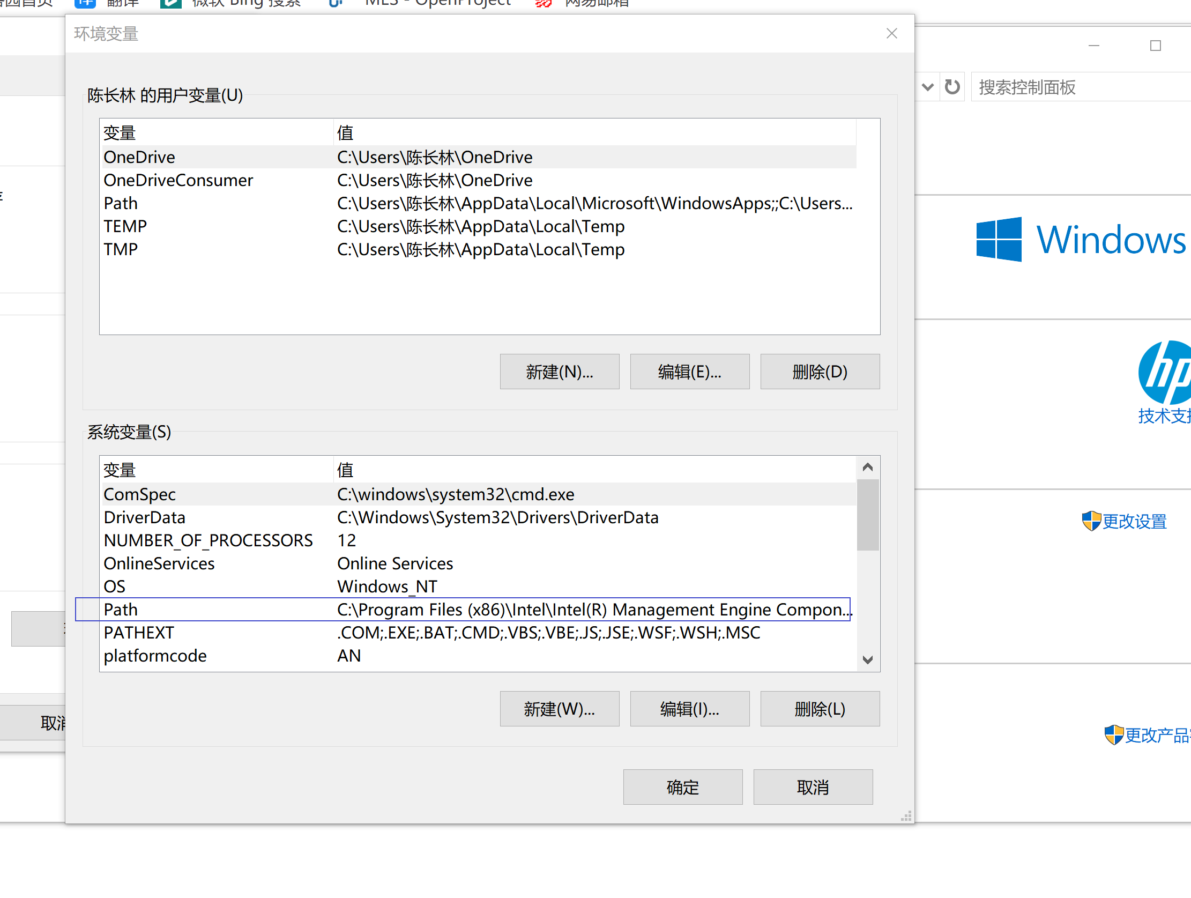This screenshot has height=898, width=1191.
Task: Open the 翻译 bookmark icon
Action: [x=85, y=4]
